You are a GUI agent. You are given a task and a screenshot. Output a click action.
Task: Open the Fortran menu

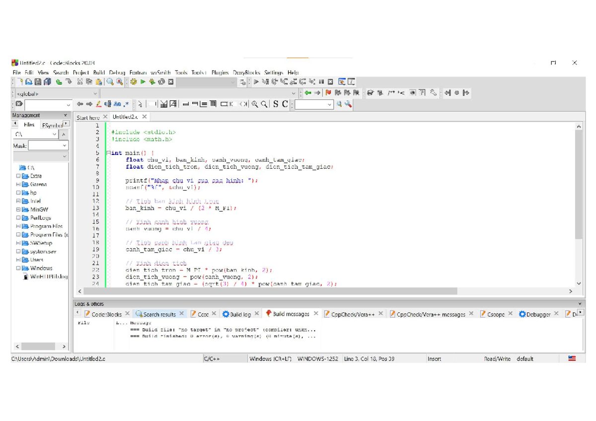139,72
